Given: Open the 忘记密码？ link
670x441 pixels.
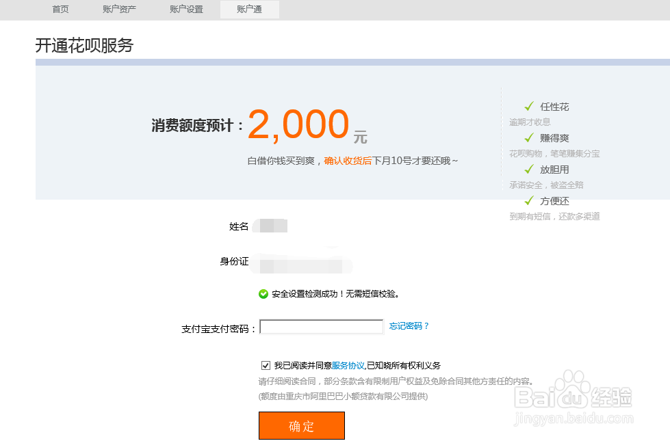Looking at the screenshot, I should pos(409,326).
